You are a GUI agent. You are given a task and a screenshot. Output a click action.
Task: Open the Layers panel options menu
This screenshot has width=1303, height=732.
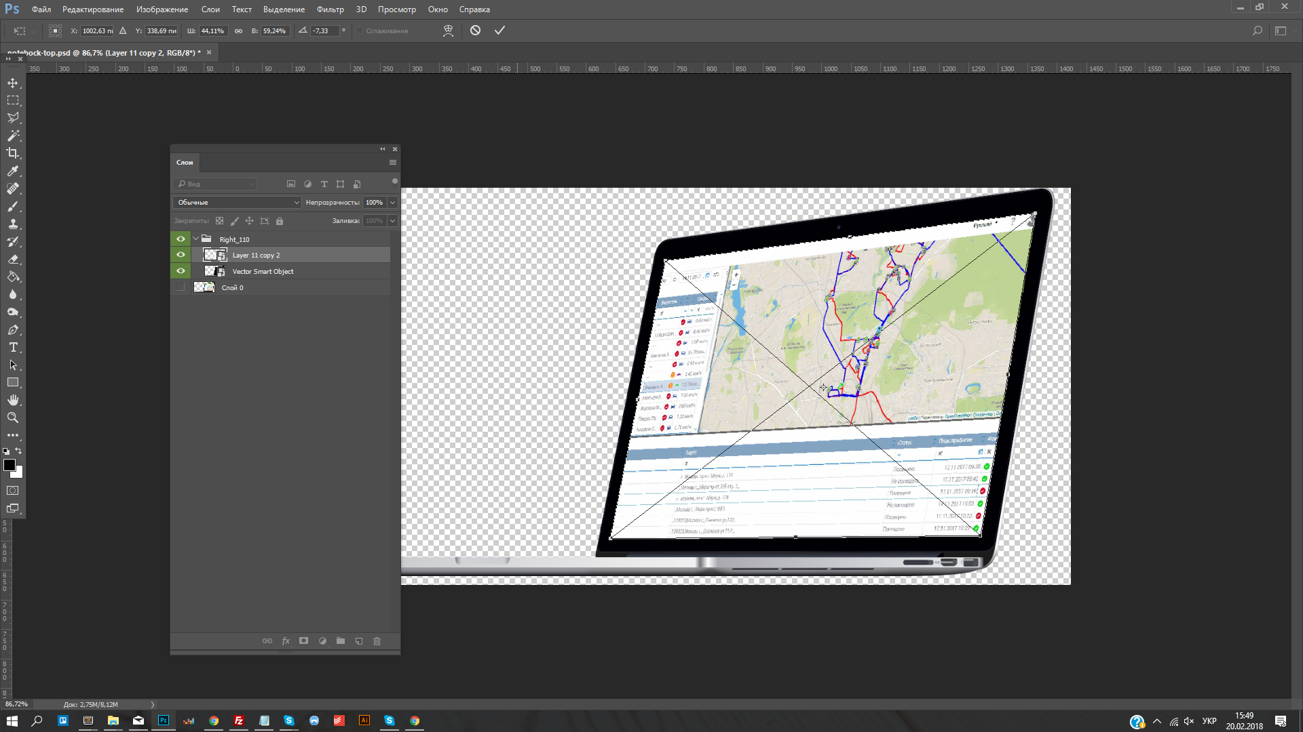[392, 162]
